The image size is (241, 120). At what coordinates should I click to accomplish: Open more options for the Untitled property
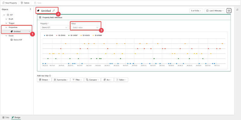click(30, 31)
